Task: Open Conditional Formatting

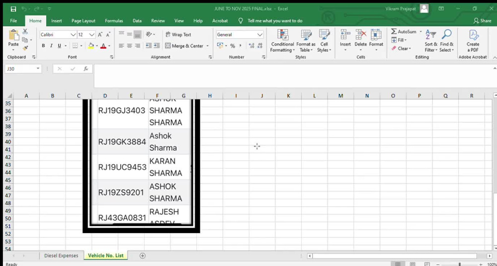Action: (x=282, y=41)
